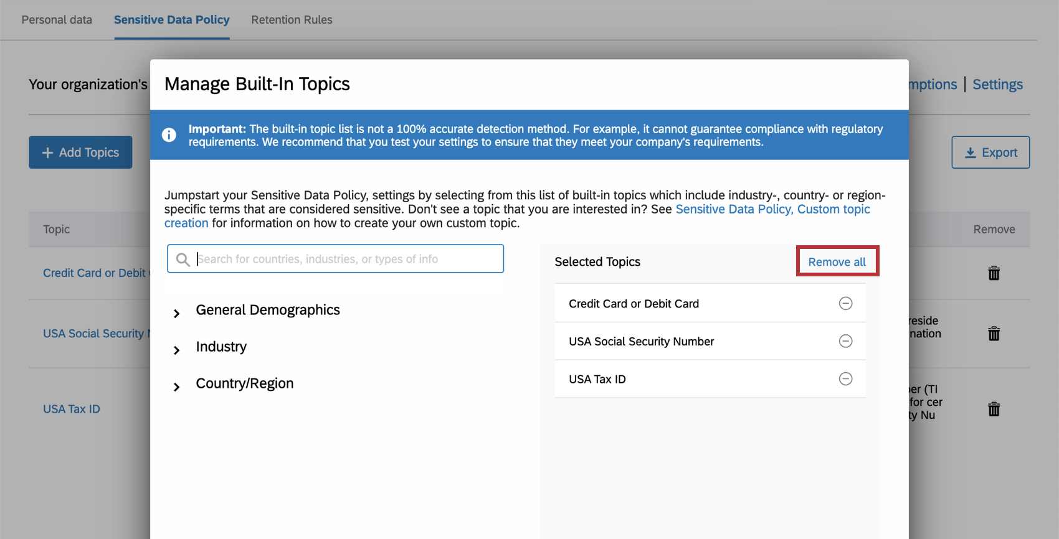Open the Retention Rules tab
Screen dimensions: 1059x539
click(x=292, y=20)
